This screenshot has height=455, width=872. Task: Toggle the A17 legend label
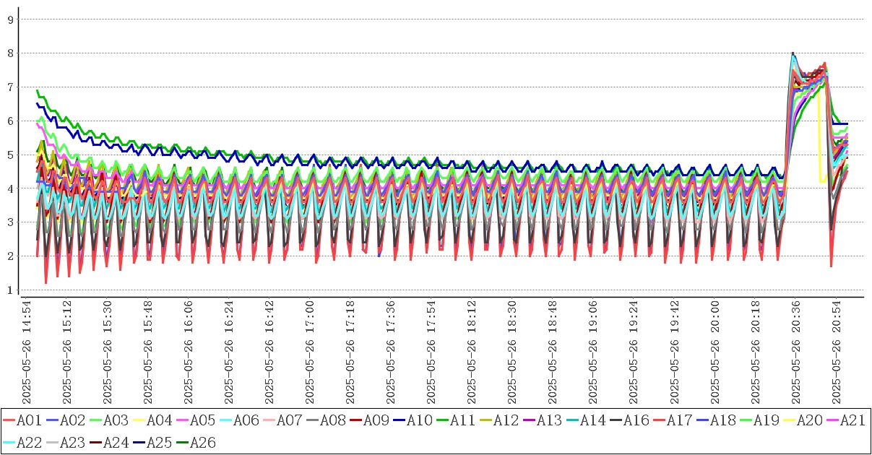pos(679,420)
